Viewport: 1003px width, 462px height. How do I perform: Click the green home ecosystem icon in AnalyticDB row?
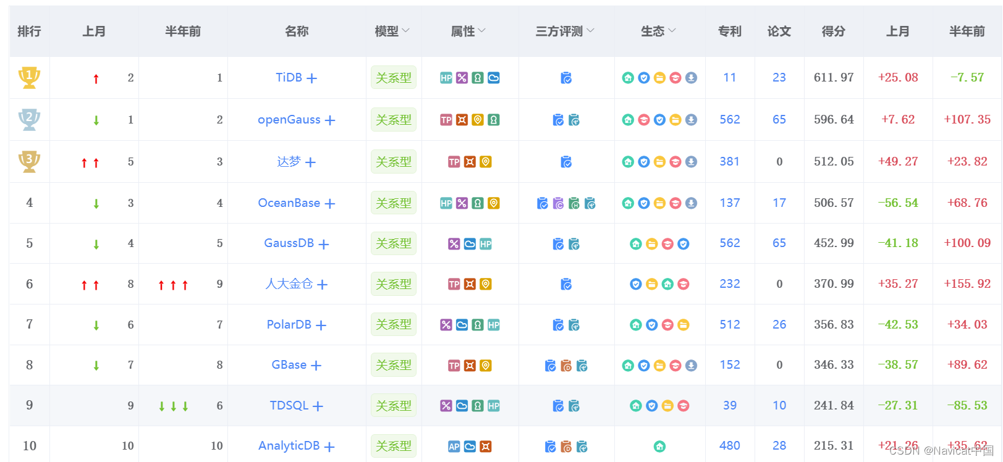pos(660,447)
